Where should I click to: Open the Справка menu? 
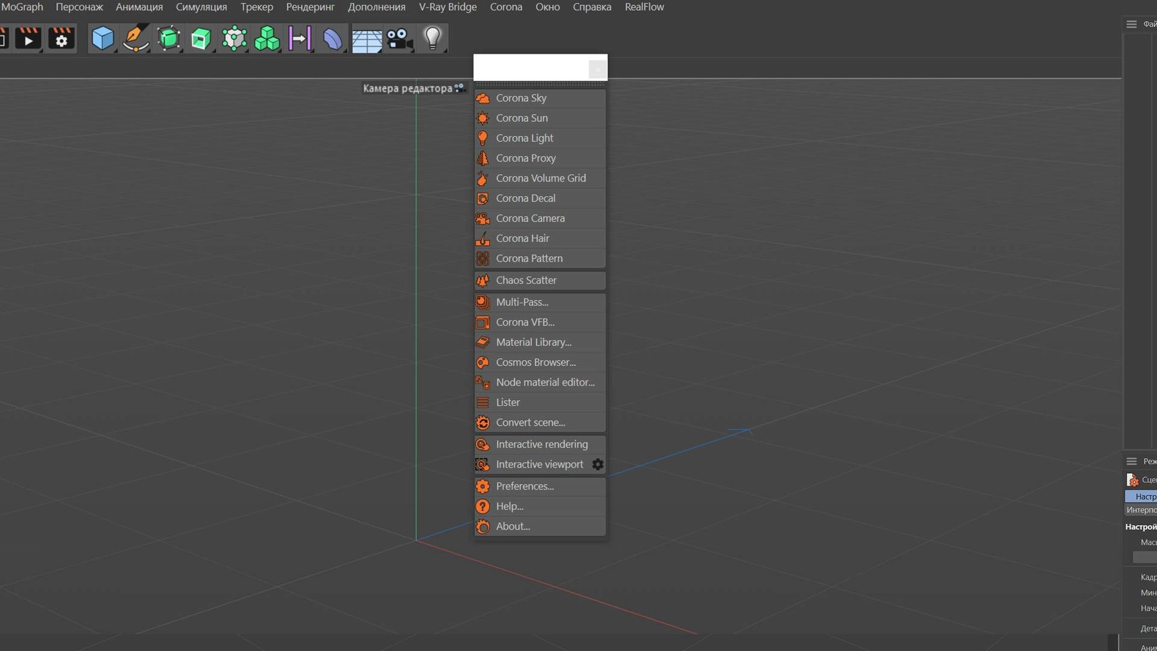click(592, 7)
